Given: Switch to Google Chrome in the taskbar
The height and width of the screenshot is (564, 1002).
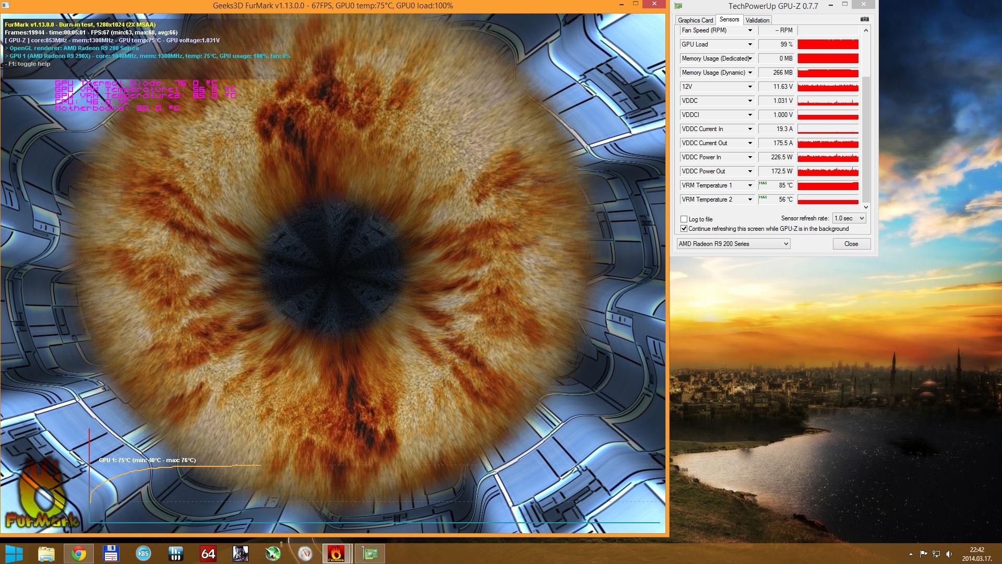Looking at the screenshot, I should click(79, 554).
